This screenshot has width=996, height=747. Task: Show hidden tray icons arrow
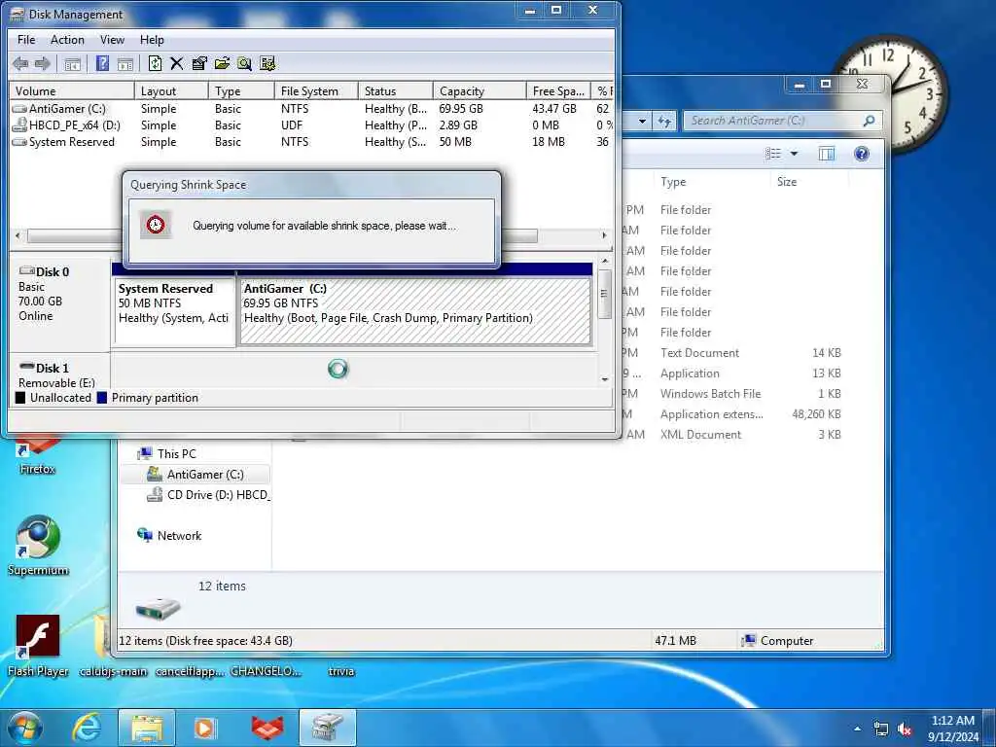tap(858, 729)
